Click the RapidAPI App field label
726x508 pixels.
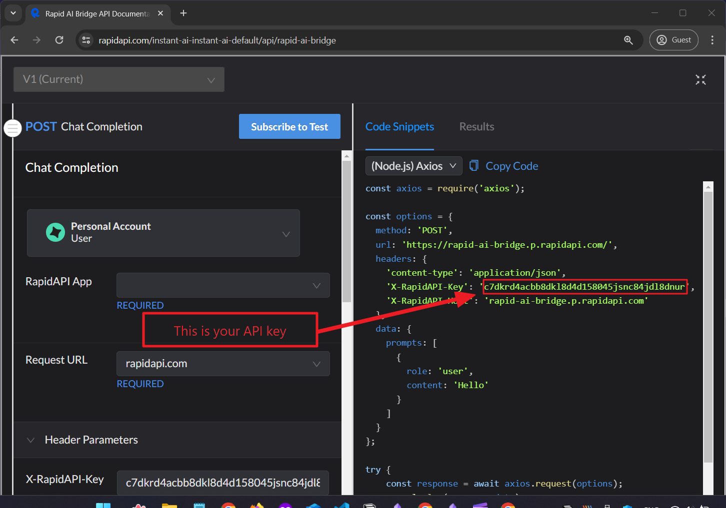click(x=58, y=282)
